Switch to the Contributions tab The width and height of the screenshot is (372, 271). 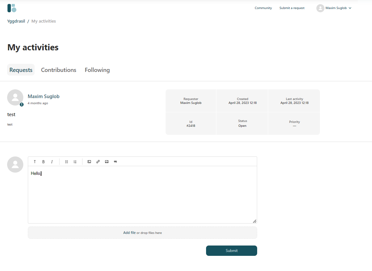(59, 70)
